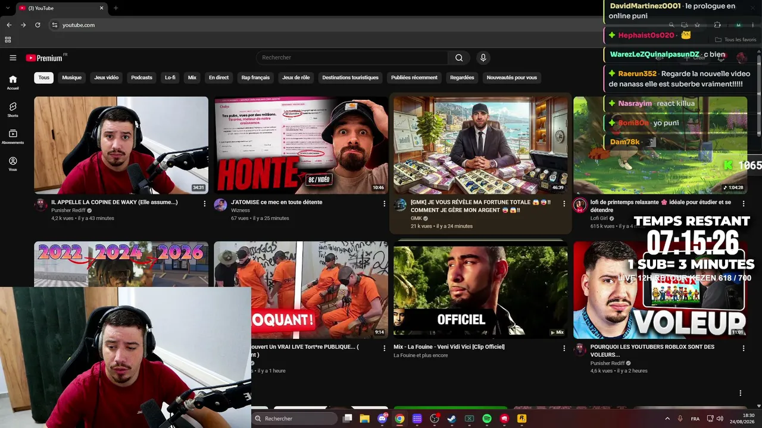
Task: Open video title J'ATOMISE ce mec en toute détente
Action: 276,202
